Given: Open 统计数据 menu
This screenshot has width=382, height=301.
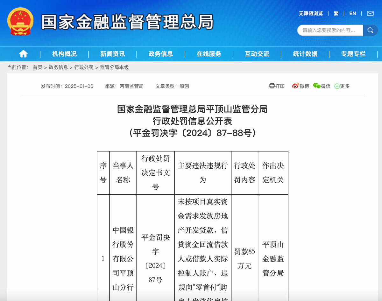Looking at the screenshot, I should pos(305,54).
